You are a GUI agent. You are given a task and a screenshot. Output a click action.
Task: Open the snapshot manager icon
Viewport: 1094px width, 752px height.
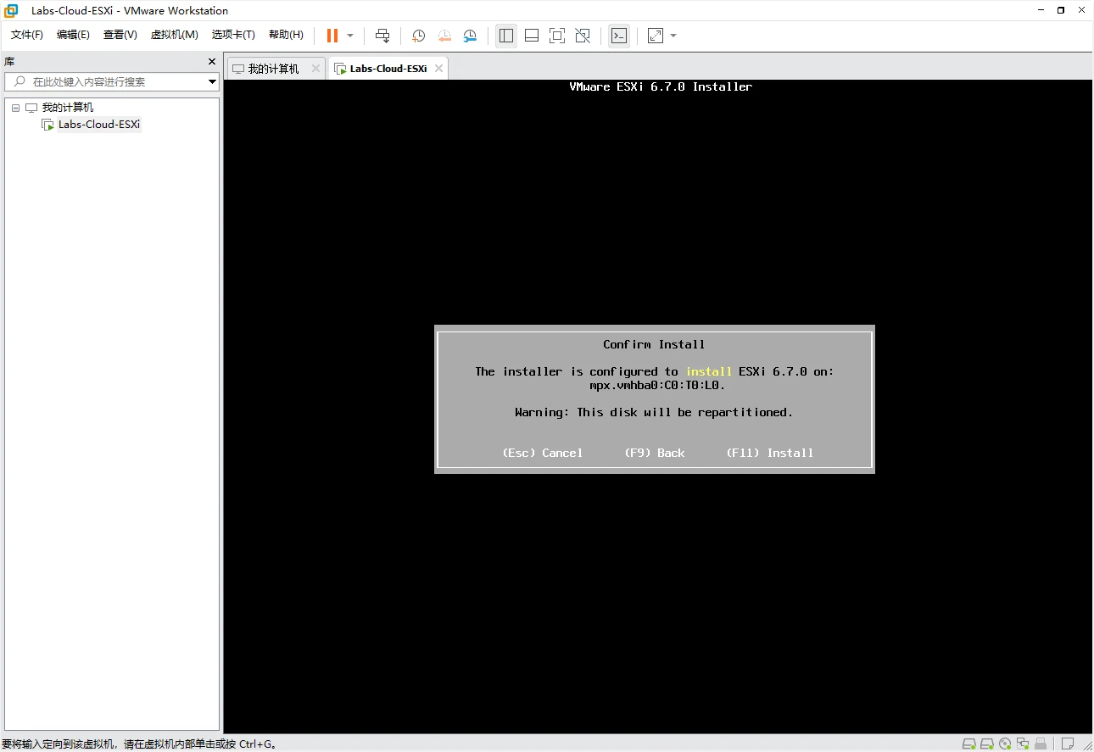470,36
